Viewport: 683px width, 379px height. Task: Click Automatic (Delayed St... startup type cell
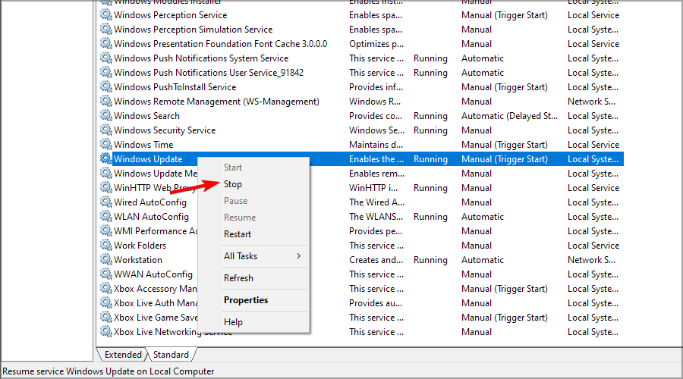point(509,116)
